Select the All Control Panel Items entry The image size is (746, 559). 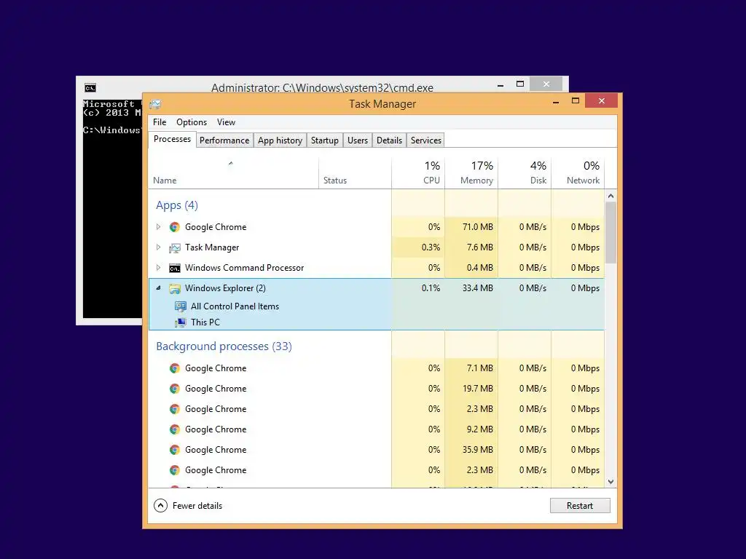click(x=235, y=306)
